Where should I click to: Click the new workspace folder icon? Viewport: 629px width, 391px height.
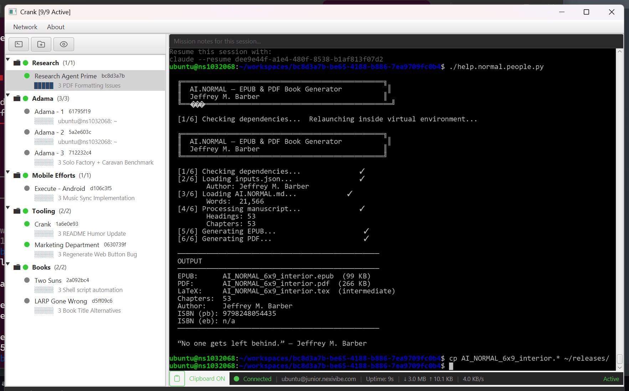coord(41,44)
